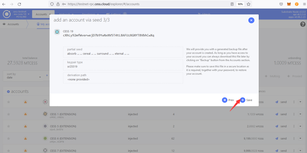
Task: Open reader view icon in address bar
Action: pos(232,4)
